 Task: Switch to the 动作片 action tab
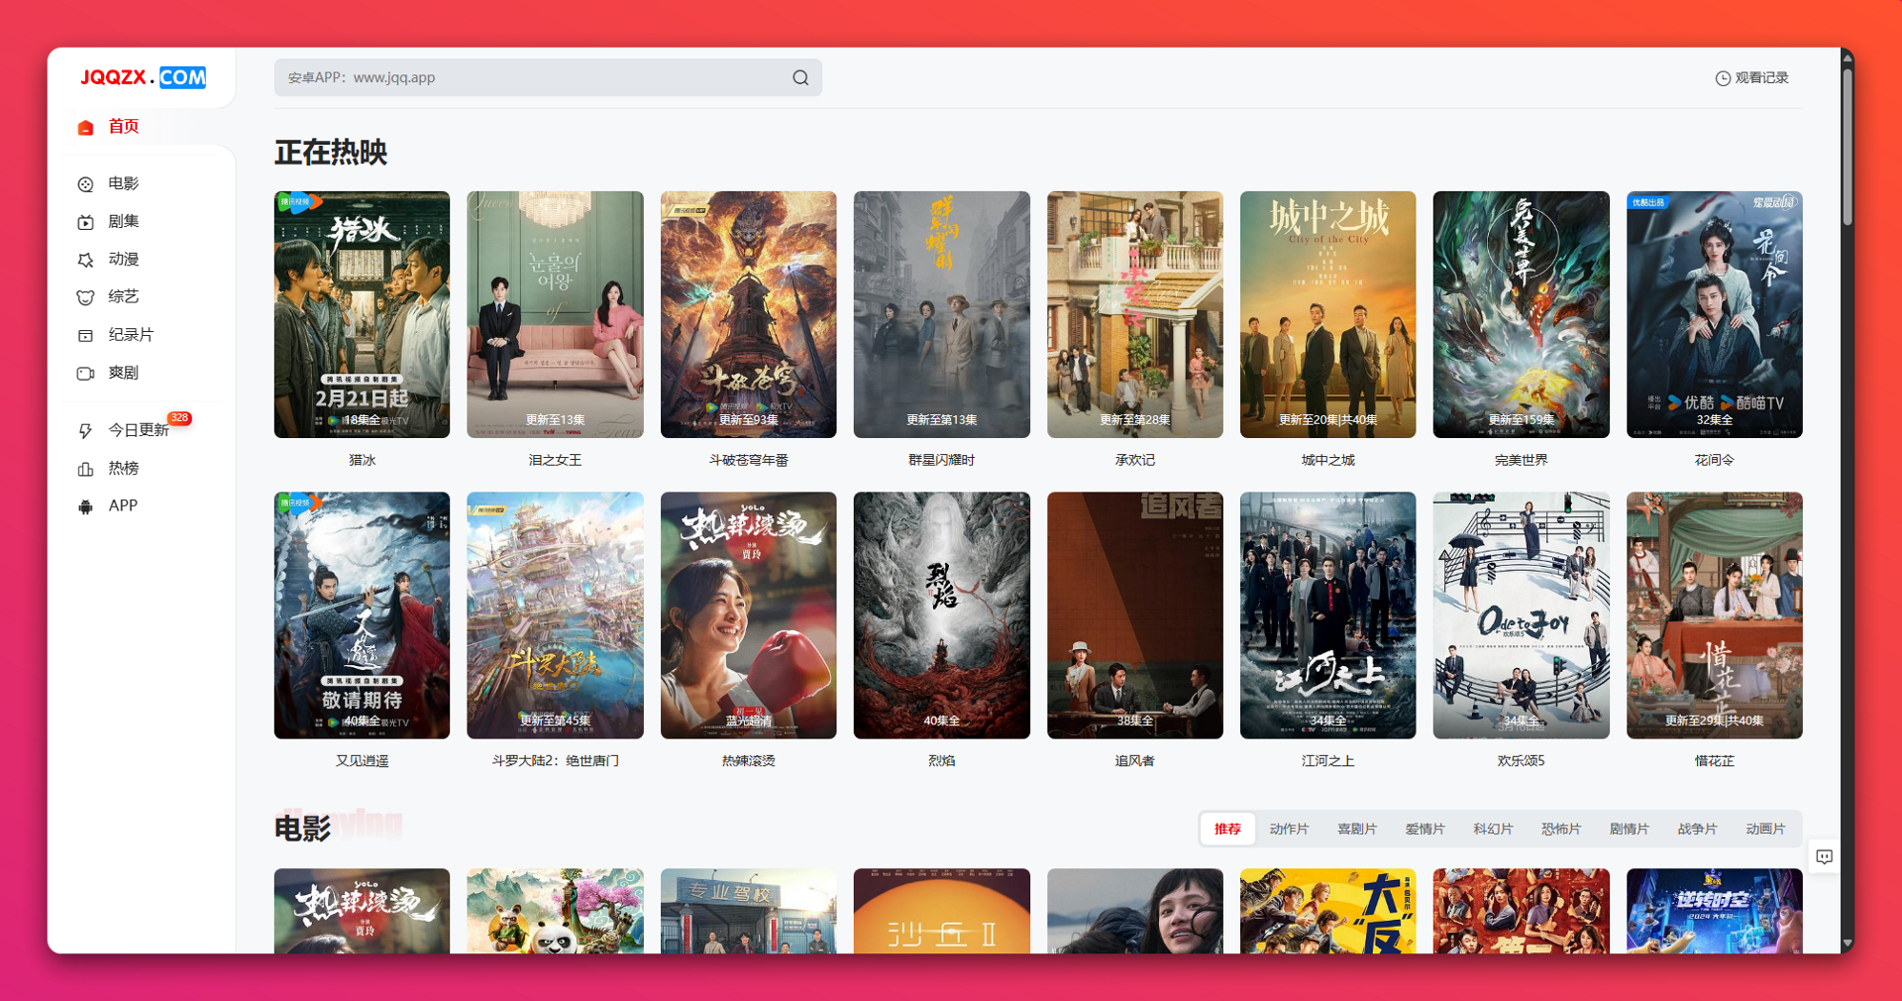pos(1289,829)
